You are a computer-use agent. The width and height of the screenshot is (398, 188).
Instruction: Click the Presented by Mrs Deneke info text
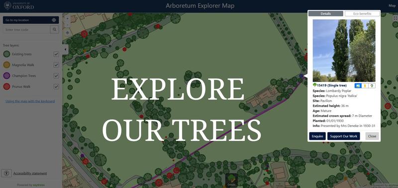[344, 126]
